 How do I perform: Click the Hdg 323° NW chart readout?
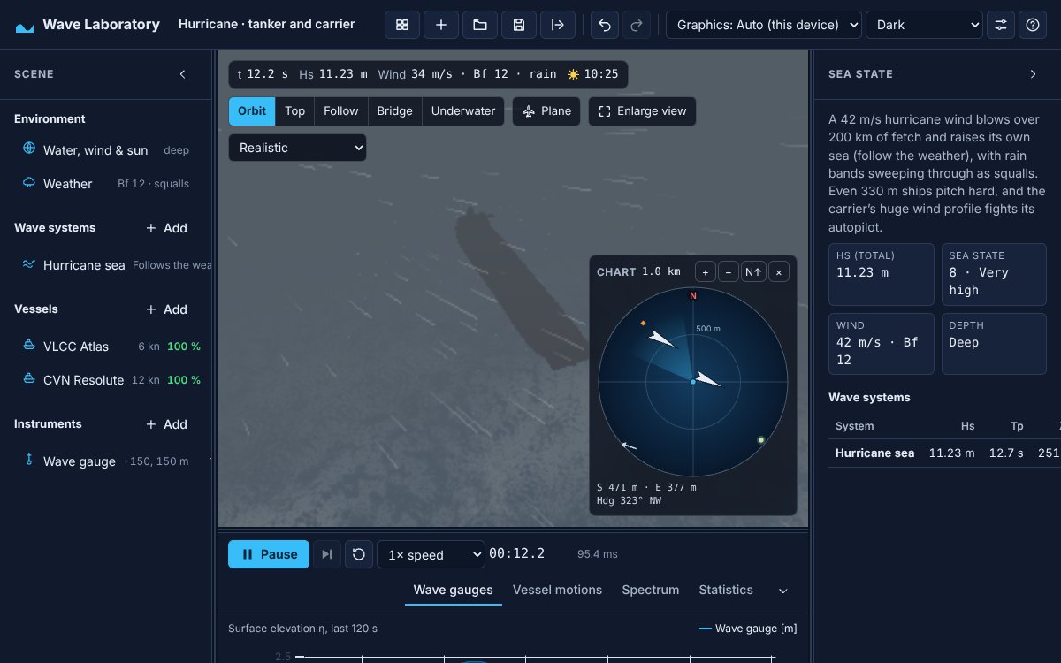click(x=628, y=501)
